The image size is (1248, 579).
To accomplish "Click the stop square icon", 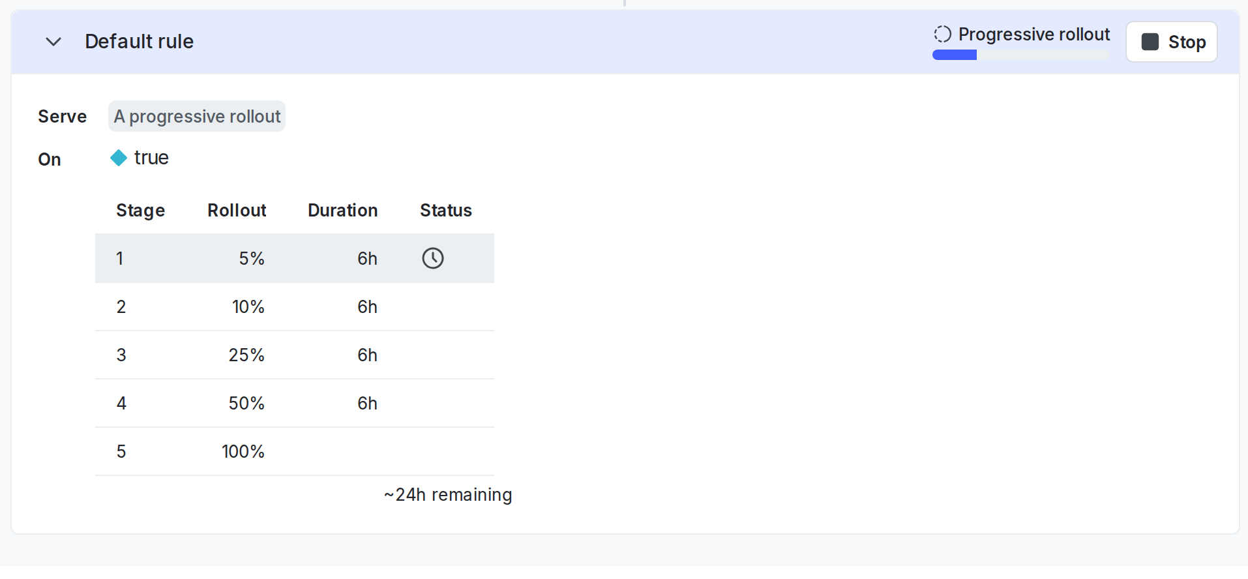I will click(1150, 42).
